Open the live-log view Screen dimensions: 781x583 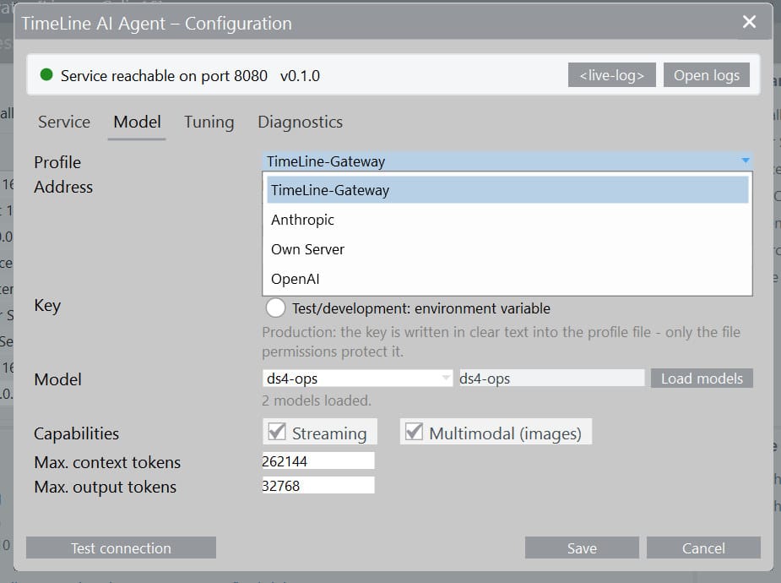click(611, 74)
